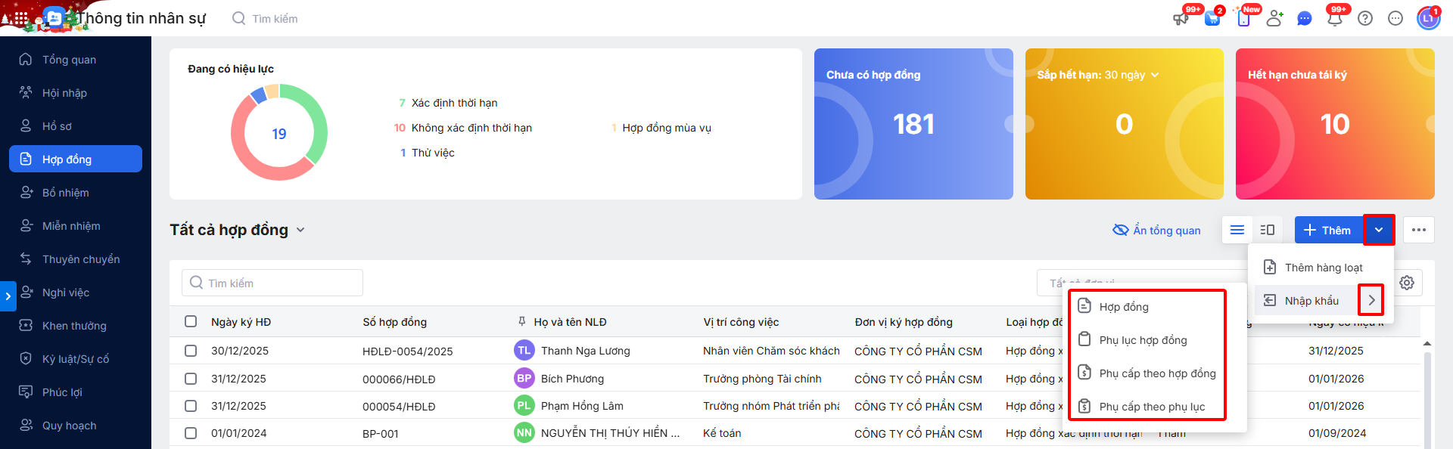Open the help question mark icon
Screen dimensions: 1453x449
pos(1365,19)
